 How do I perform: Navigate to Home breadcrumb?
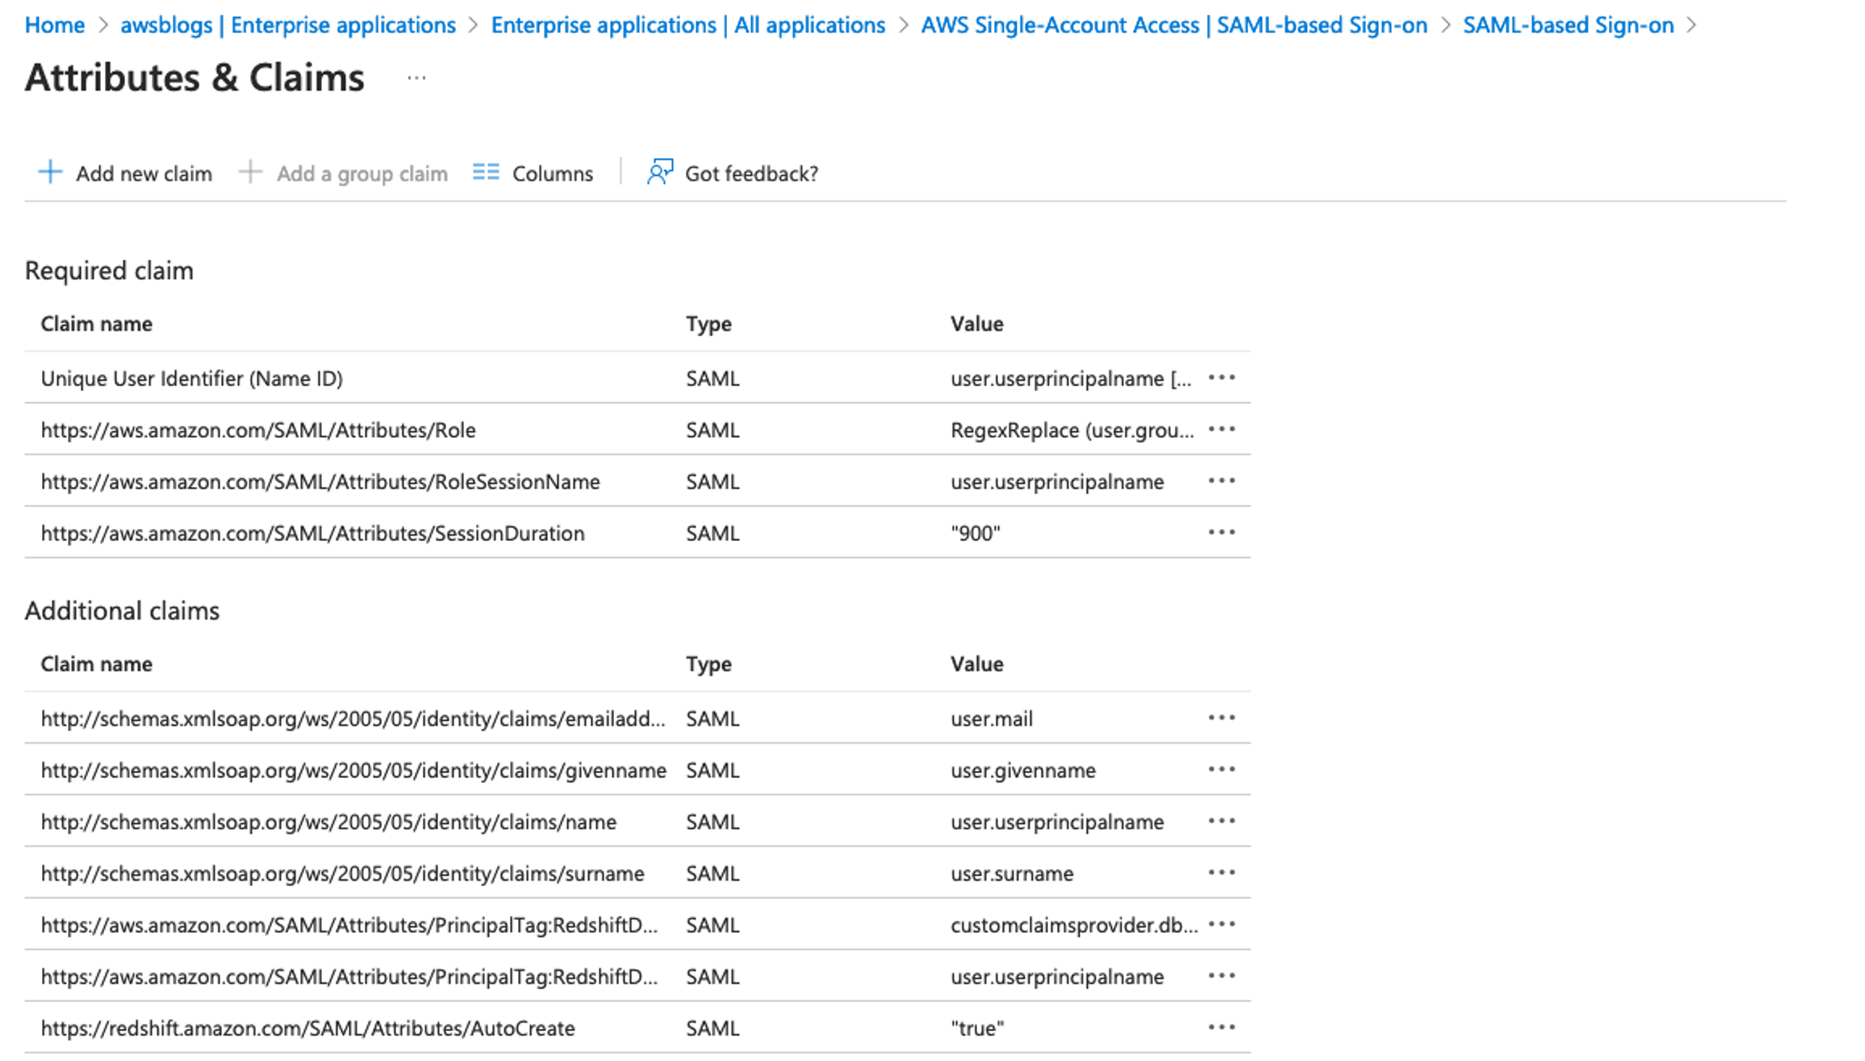click(54, 25)
